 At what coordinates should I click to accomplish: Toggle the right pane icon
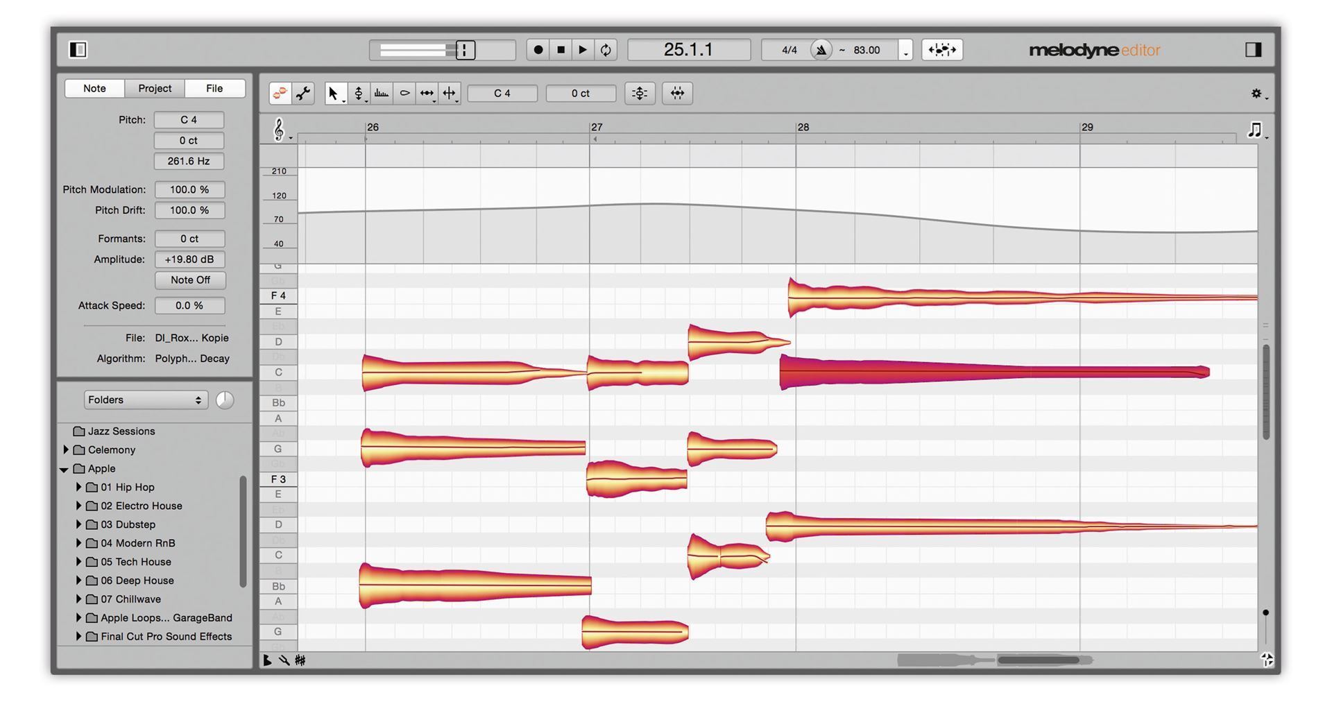coord(1253,49)
